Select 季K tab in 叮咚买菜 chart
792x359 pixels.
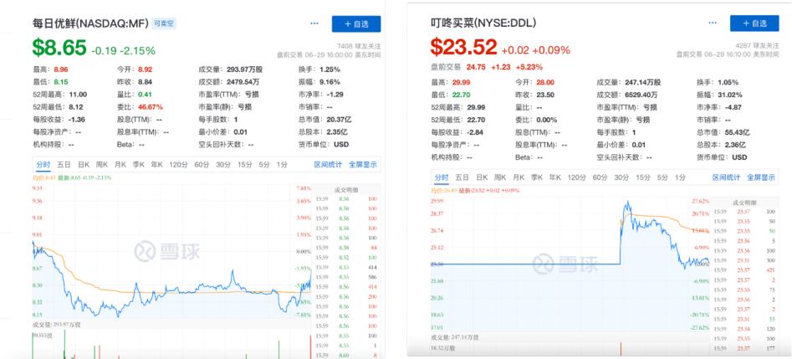point(537,177)
